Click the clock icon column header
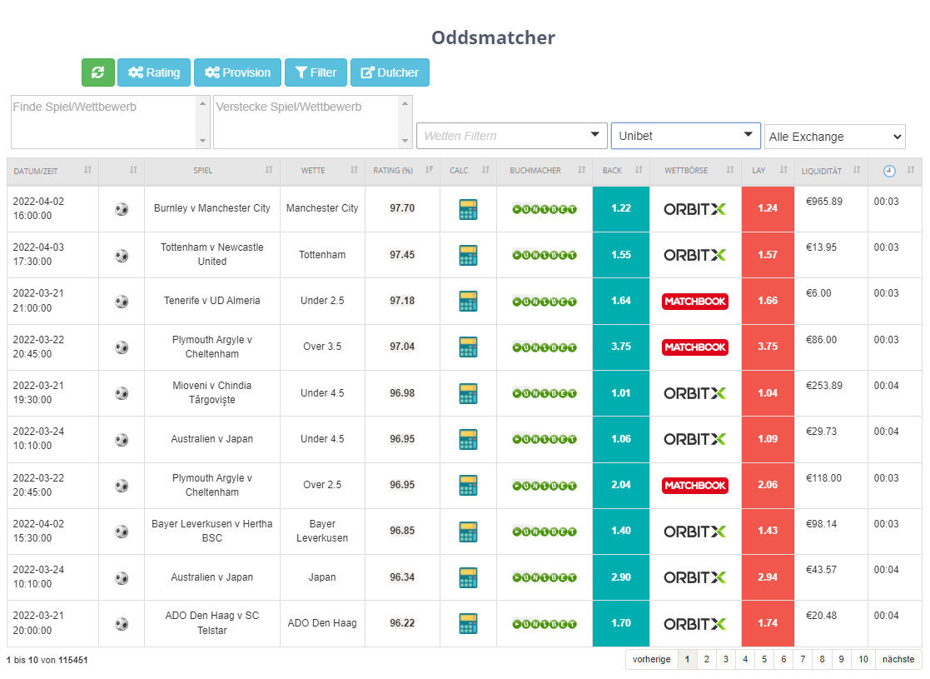Viewport: 930px width, 679px height. coord(889,171)
